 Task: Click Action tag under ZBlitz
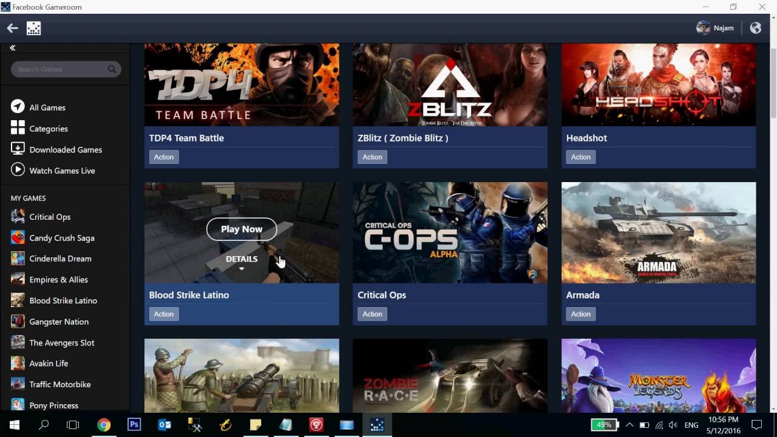pos(372,157)
